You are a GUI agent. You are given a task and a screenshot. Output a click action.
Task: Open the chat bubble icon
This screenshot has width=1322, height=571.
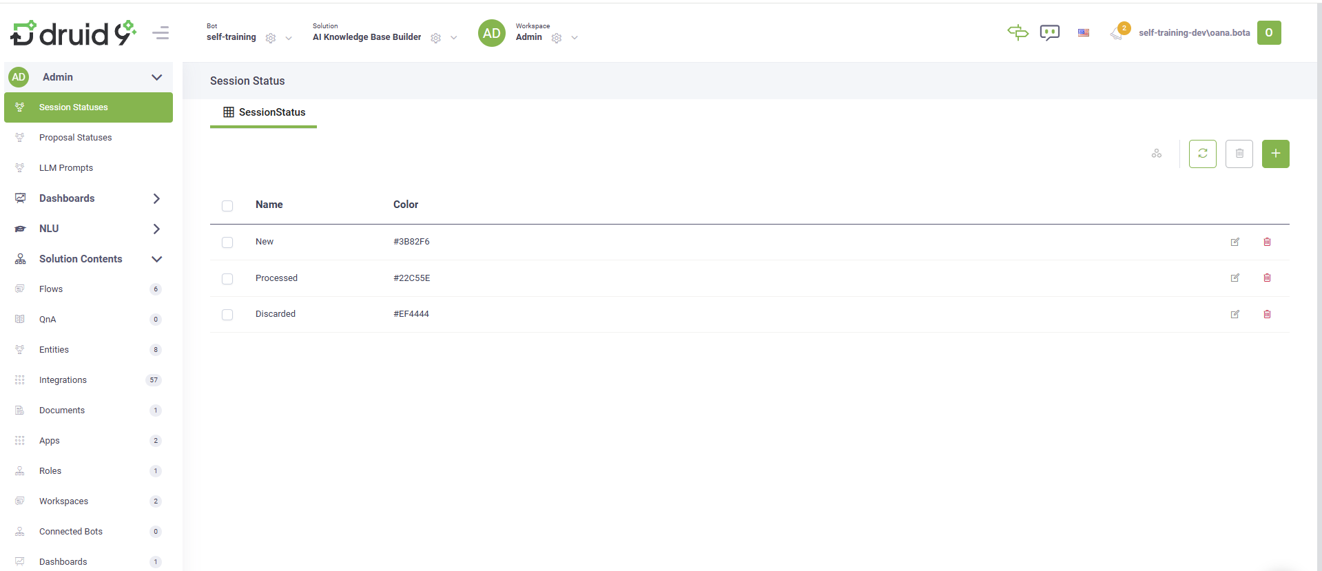1050,32
